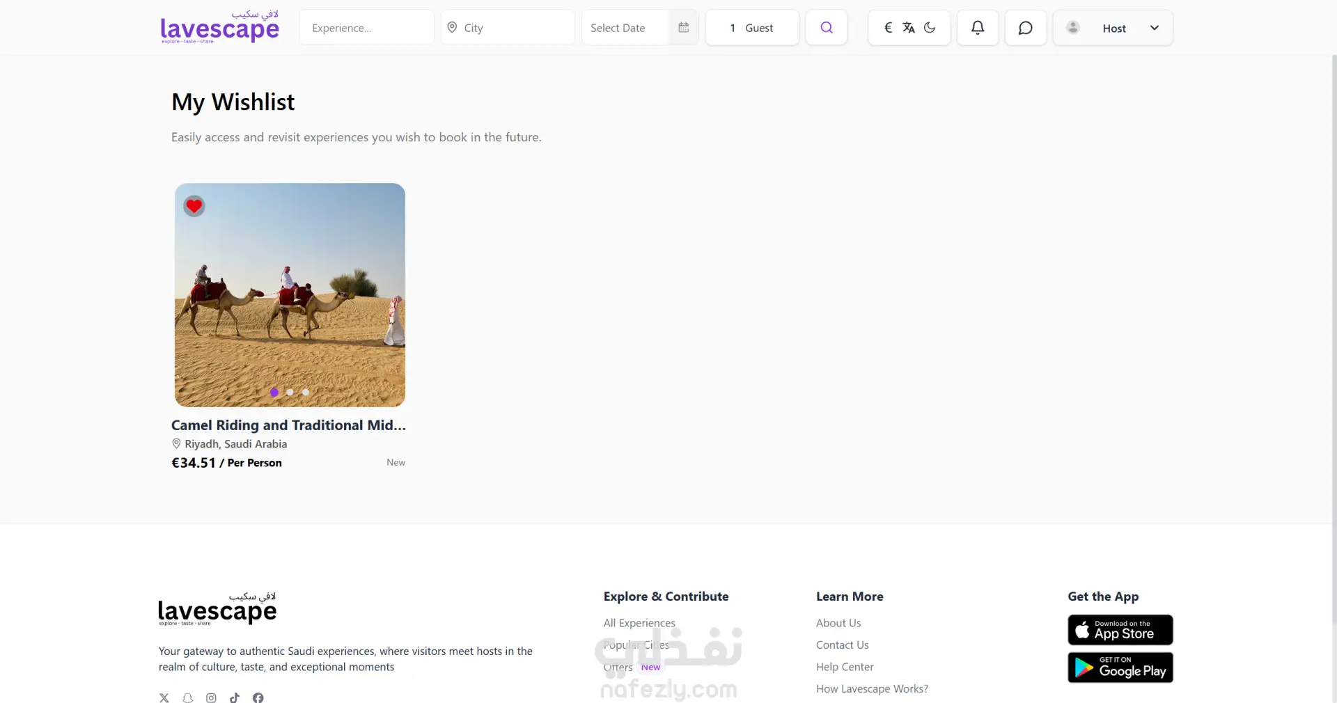The width and height of the screenshot is (1337, 703).
Task: Visit the Instagram footer icon
Action: (x=211, y=697)
